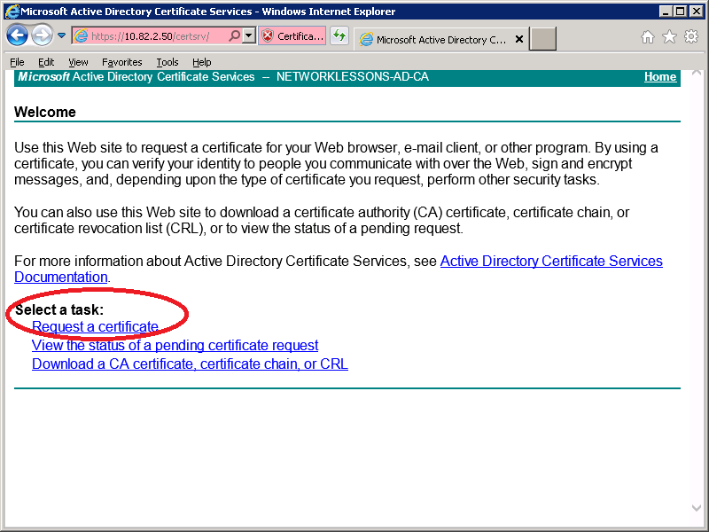Click Download a CA certificate, certificate chain, or CRL
The width and height of the screenshot is (709, 532).
pos(190,364)
